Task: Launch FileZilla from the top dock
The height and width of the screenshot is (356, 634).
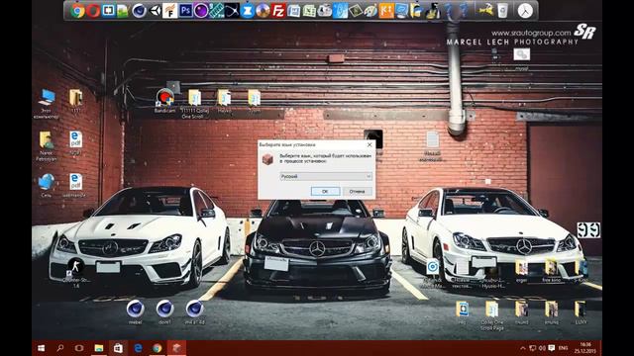Action: pos(278,11)
